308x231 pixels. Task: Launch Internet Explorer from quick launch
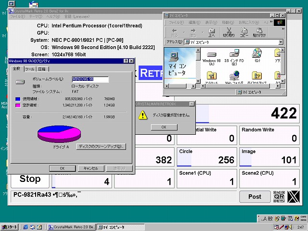(x=26, y=227)
